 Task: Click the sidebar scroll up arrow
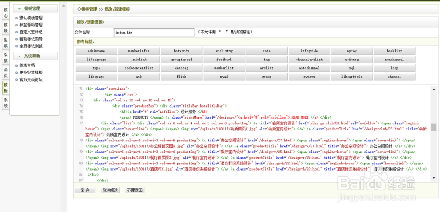64,6
